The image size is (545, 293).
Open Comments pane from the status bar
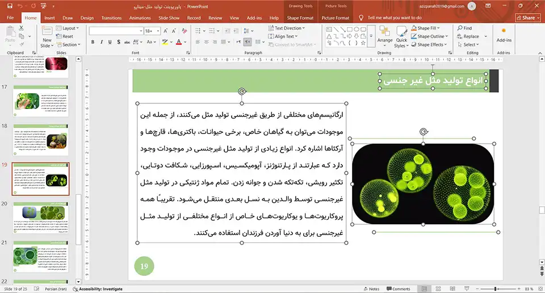[399, 289]
